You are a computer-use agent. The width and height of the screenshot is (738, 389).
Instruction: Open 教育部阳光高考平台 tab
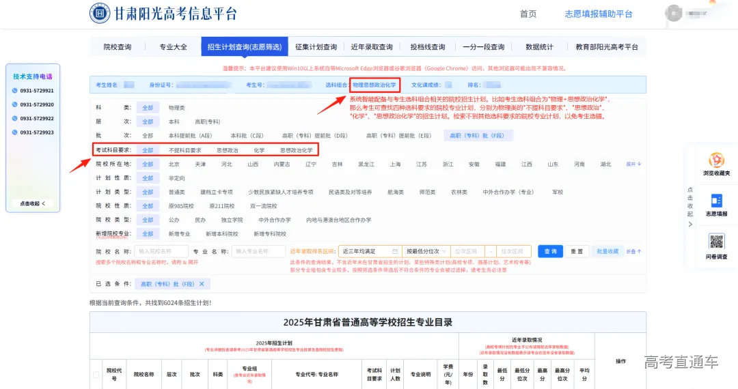tap(607, 47)
